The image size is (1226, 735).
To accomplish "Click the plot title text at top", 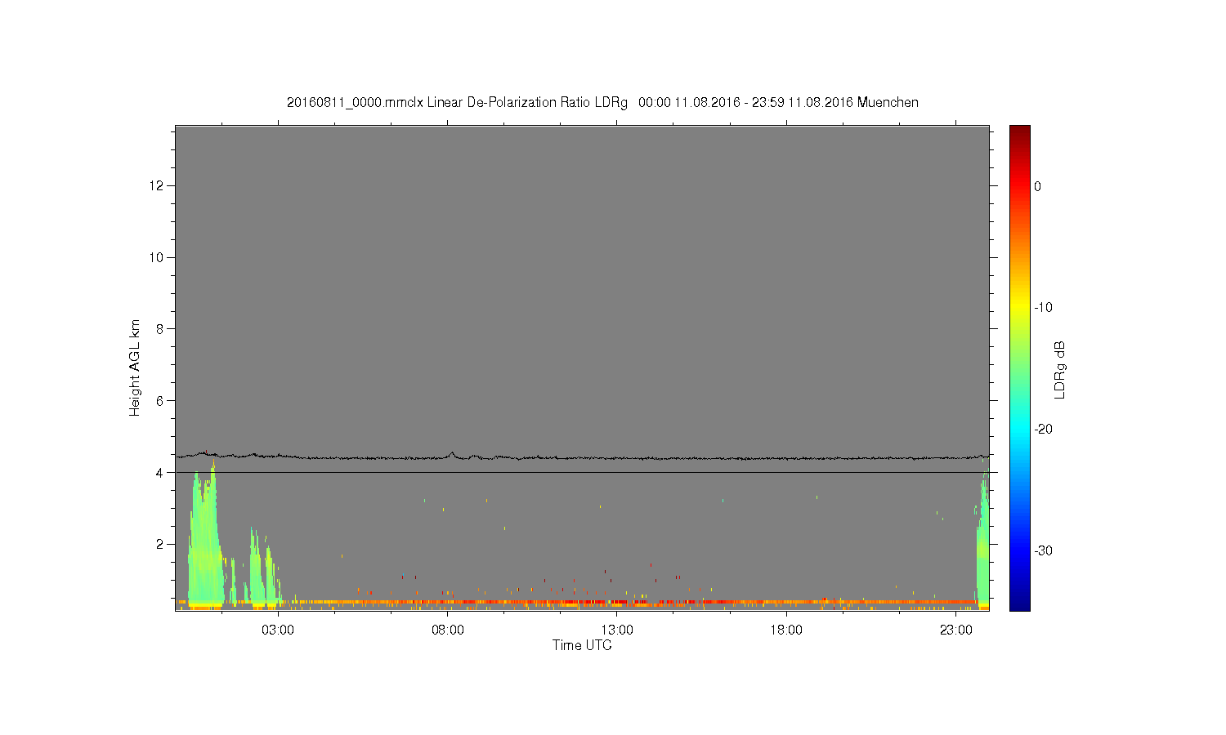I will coord(602,103).
